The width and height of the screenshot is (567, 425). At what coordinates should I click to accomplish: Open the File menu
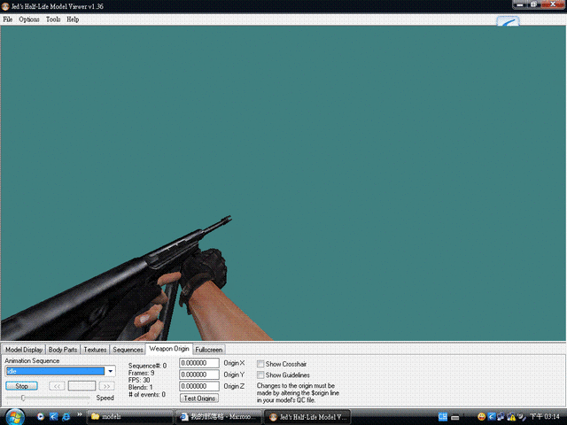point(8,19)
